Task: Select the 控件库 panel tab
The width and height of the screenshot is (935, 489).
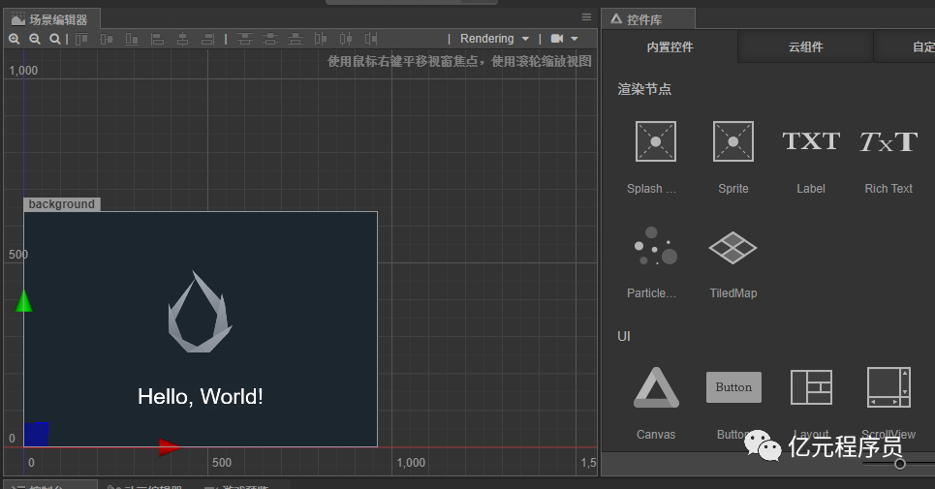Action: (x=647, y=19)
